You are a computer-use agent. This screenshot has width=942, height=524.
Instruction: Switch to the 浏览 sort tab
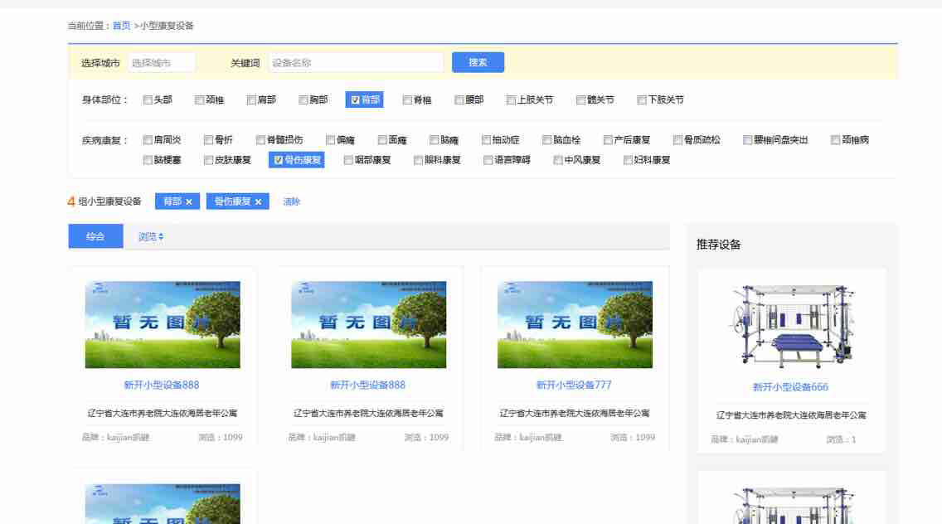[148, 236]
